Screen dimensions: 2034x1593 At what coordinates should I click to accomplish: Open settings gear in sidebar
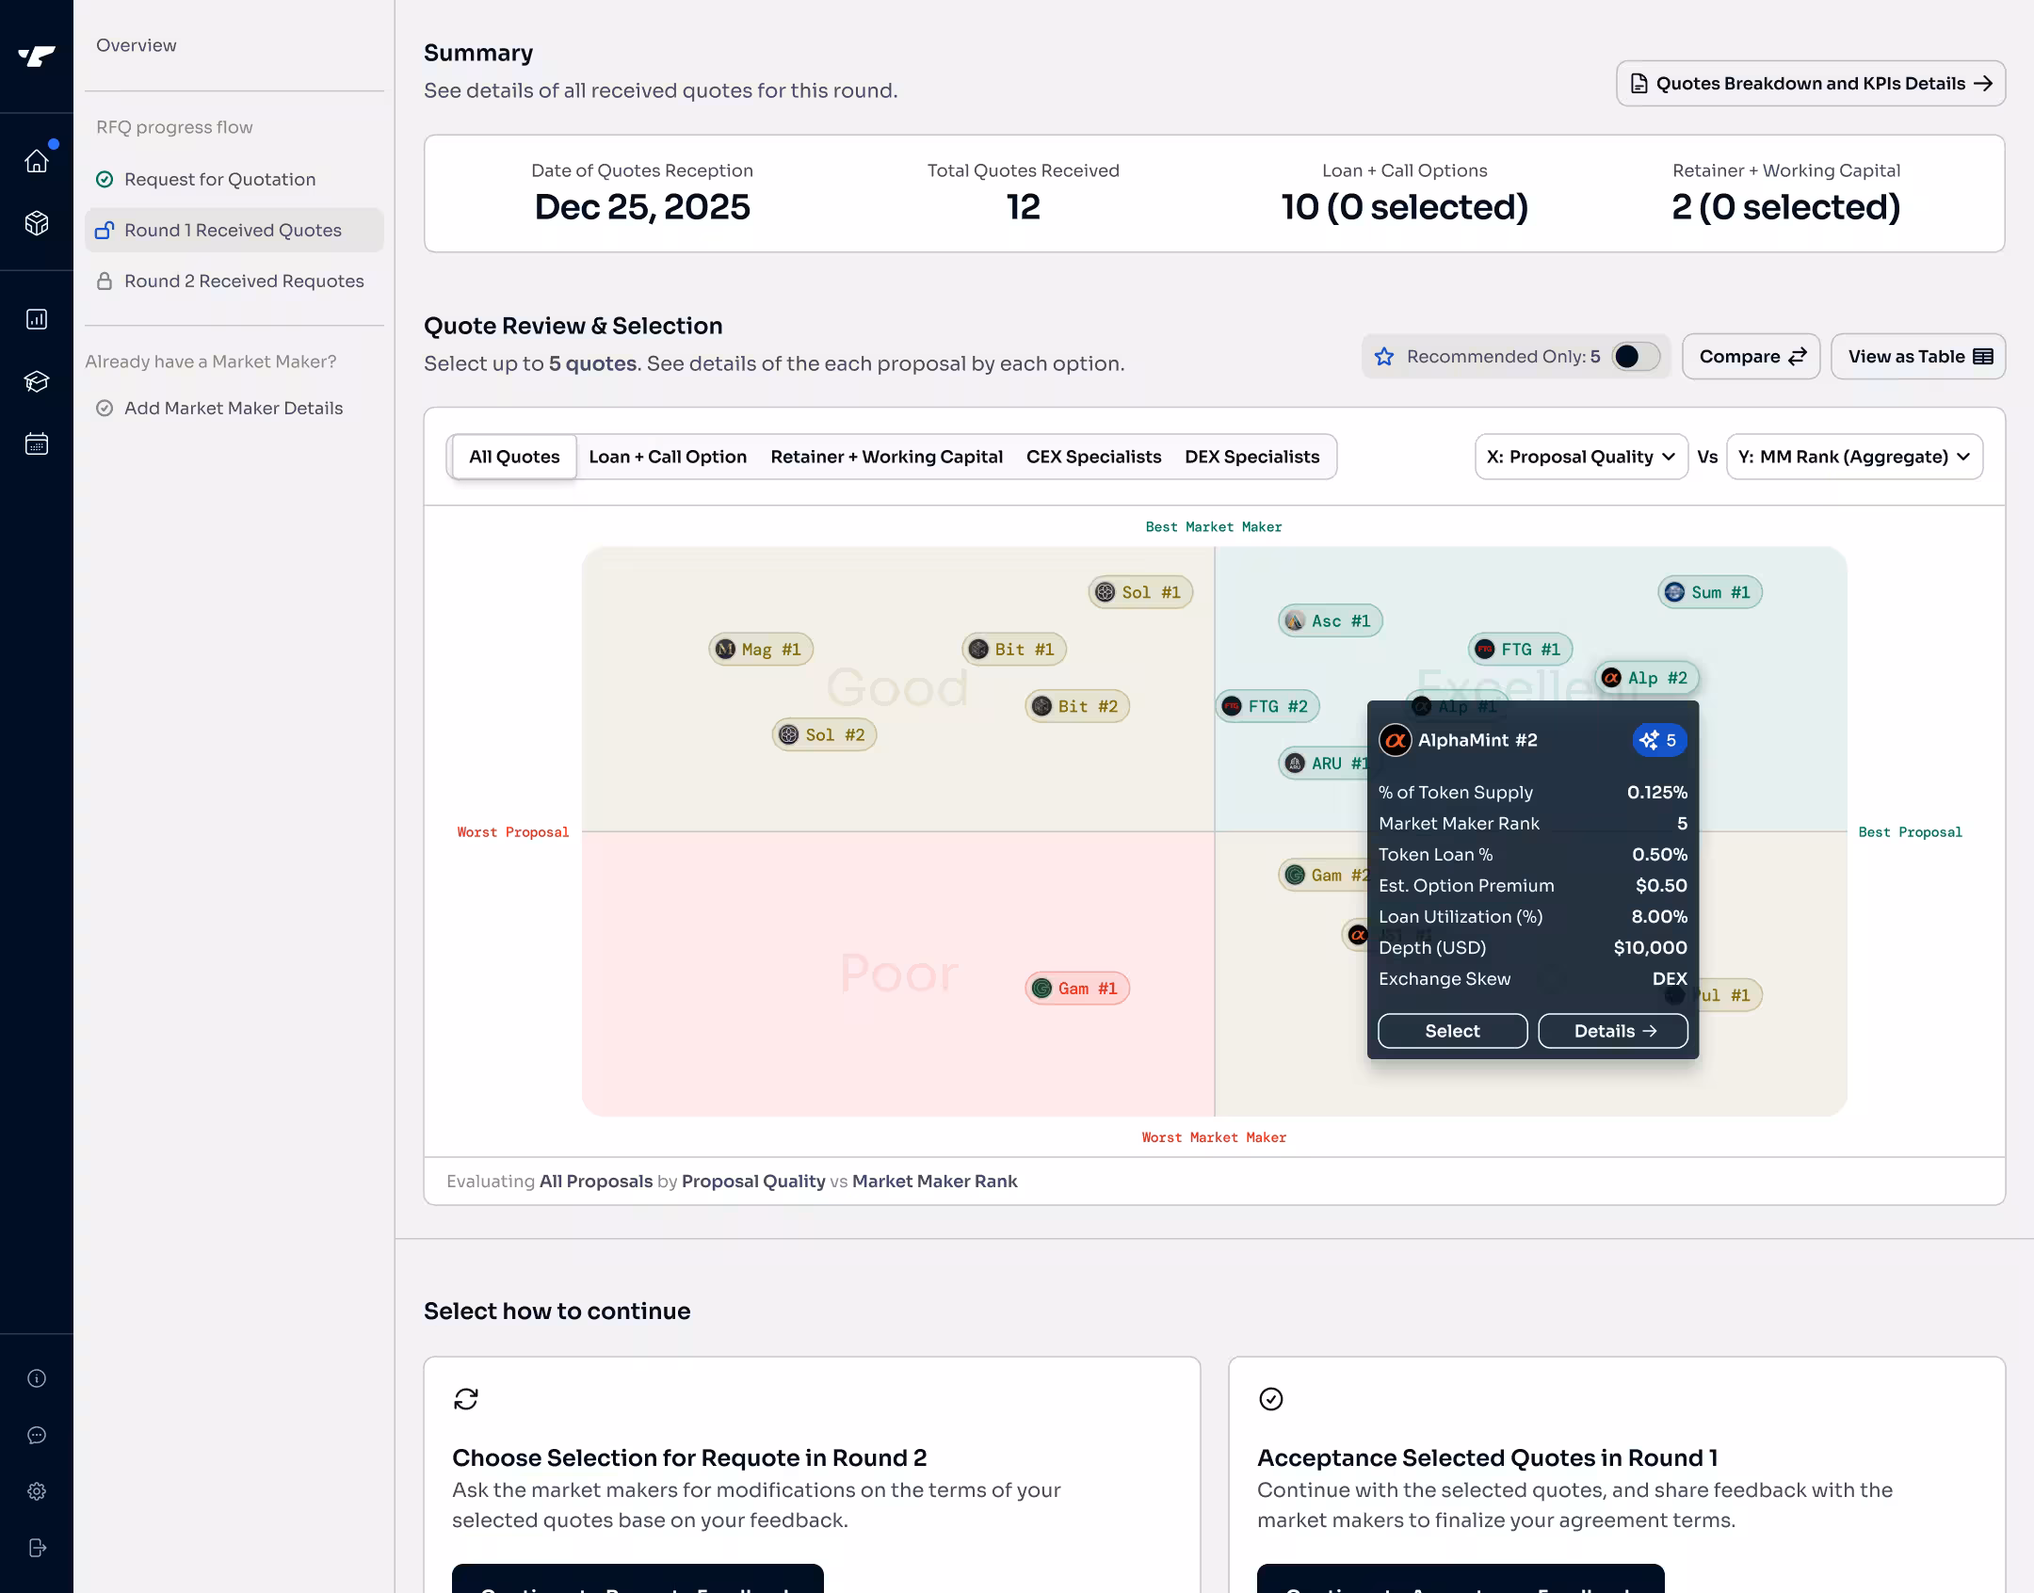coord(37,1491)
